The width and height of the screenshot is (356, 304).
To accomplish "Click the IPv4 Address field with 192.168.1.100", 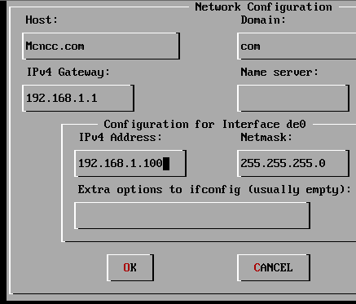I will 130,163.
